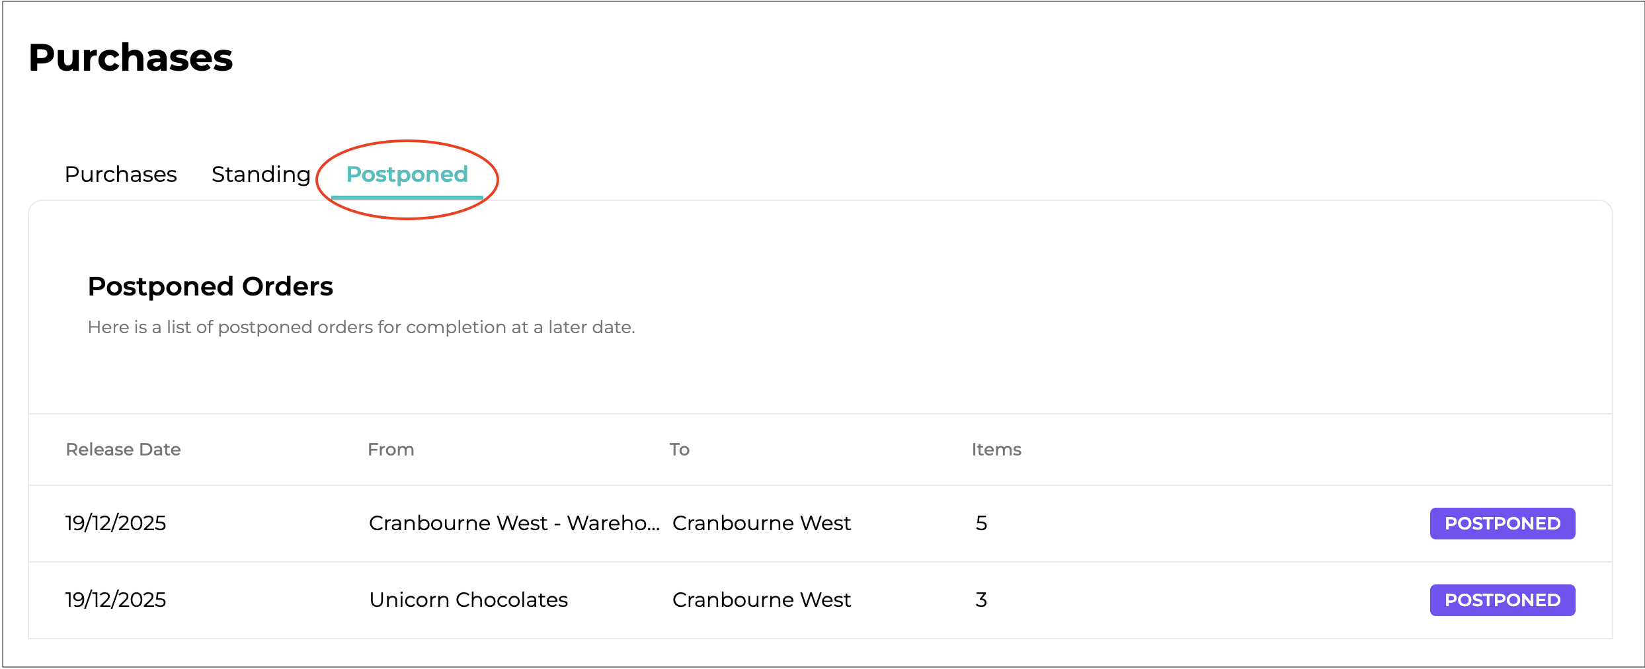Click Cranbourne West destination in second row
The height and width of the screenshot is (669, 1645).
click(761, 600)
